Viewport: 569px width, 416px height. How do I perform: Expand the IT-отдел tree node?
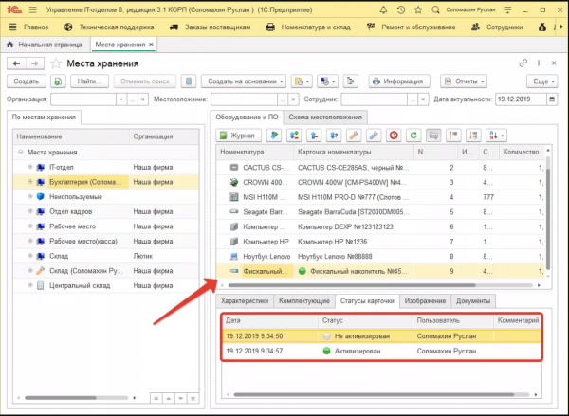(x=30, y=167)
